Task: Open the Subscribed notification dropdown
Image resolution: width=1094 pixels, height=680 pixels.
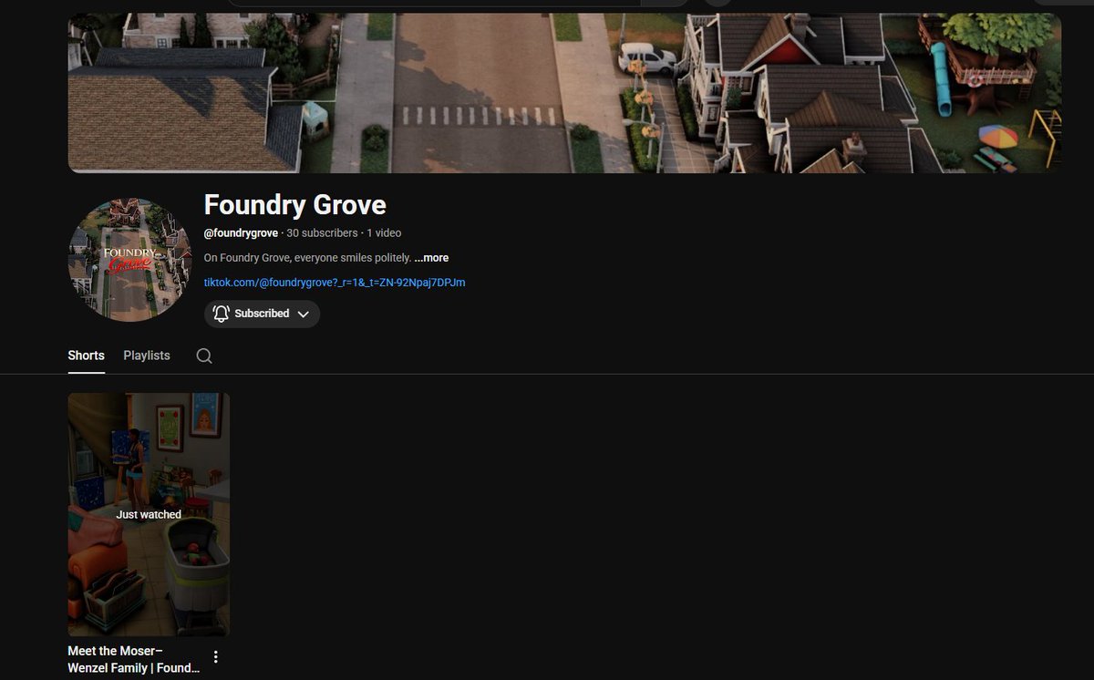Action: coord(262,314)
